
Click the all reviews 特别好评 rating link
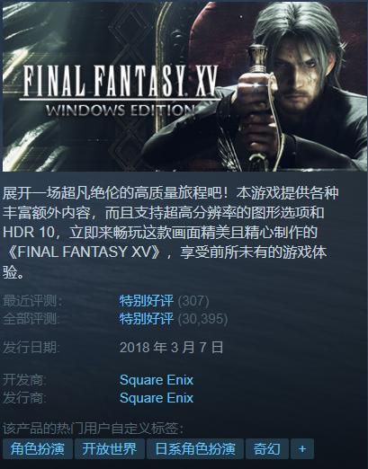point(147,319)
